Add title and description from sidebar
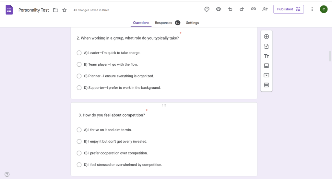The image size is (332, 179). (x=267, y=56)
